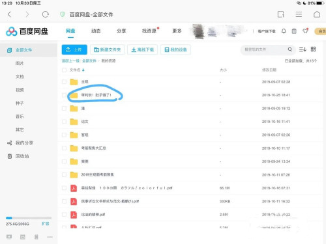This screenshot has height=244, width=326.
Task: Open the 论文 folder icon
Action: click(x=74, y=122)
